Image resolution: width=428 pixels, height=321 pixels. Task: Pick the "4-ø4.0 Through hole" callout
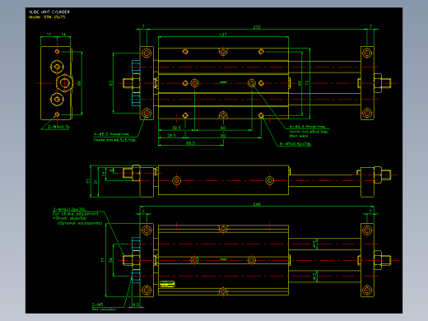click(x=307, y=127)
